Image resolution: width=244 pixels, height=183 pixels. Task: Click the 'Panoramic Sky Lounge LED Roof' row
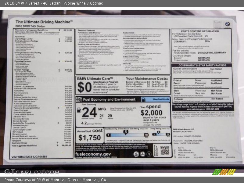click(x=43, y=108)
